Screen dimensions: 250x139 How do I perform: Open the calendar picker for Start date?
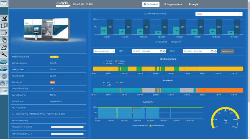161,51
